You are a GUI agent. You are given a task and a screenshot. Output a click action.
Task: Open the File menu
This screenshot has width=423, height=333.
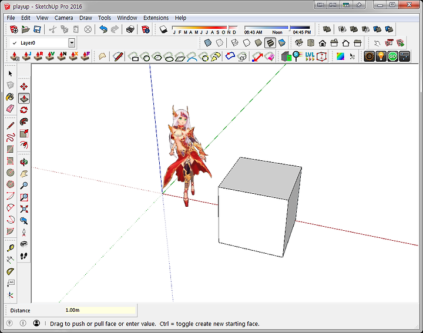pos(11,18)
